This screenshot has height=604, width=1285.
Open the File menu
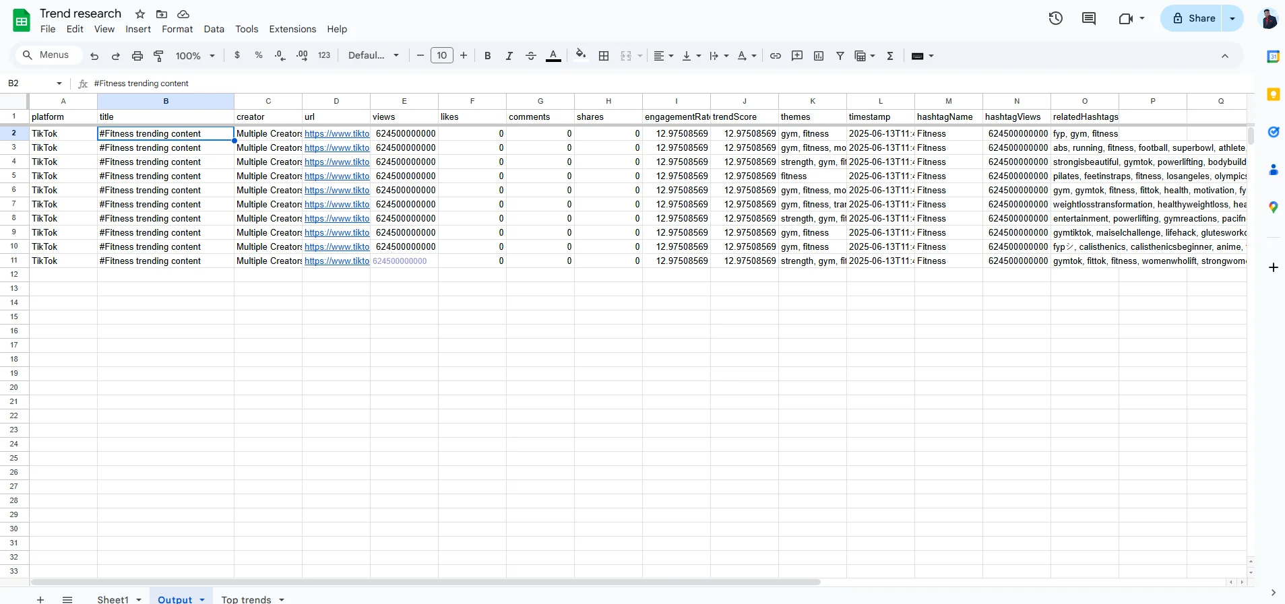coord(48,29)
